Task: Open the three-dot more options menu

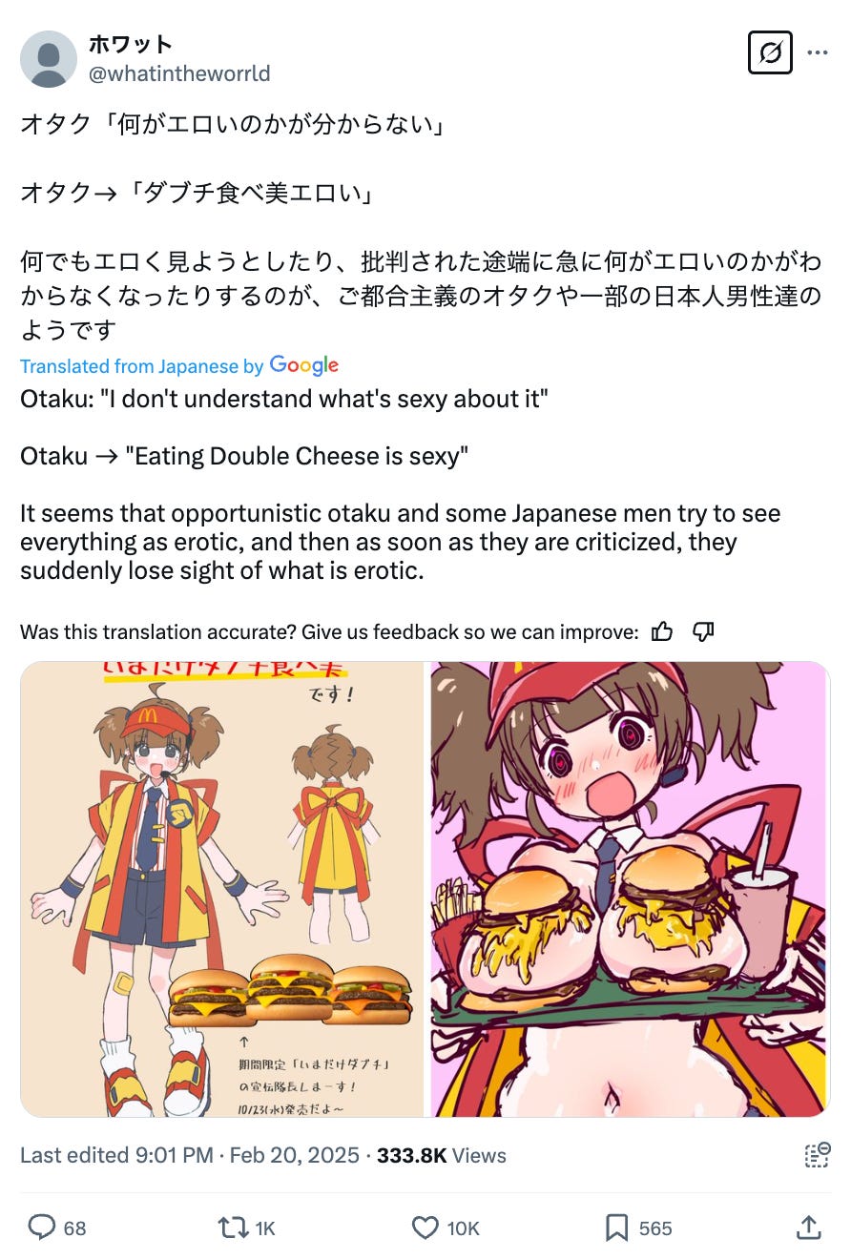Action: pos(818,52)
